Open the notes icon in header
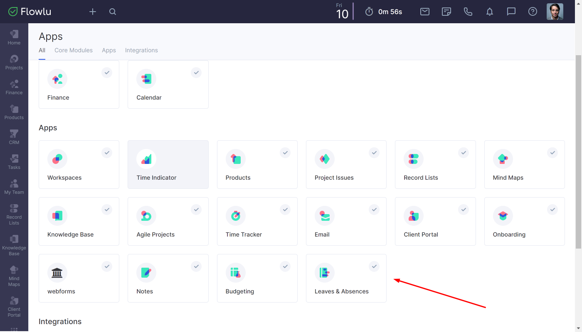The height and width of the screenshot is (332, 582). (x=446, y=12)
